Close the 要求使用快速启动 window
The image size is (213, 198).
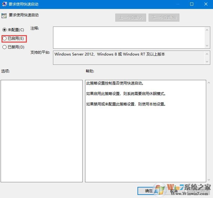(x=206, y=4)
